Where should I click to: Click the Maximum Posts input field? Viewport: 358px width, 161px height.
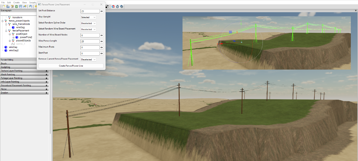(90, 47)
